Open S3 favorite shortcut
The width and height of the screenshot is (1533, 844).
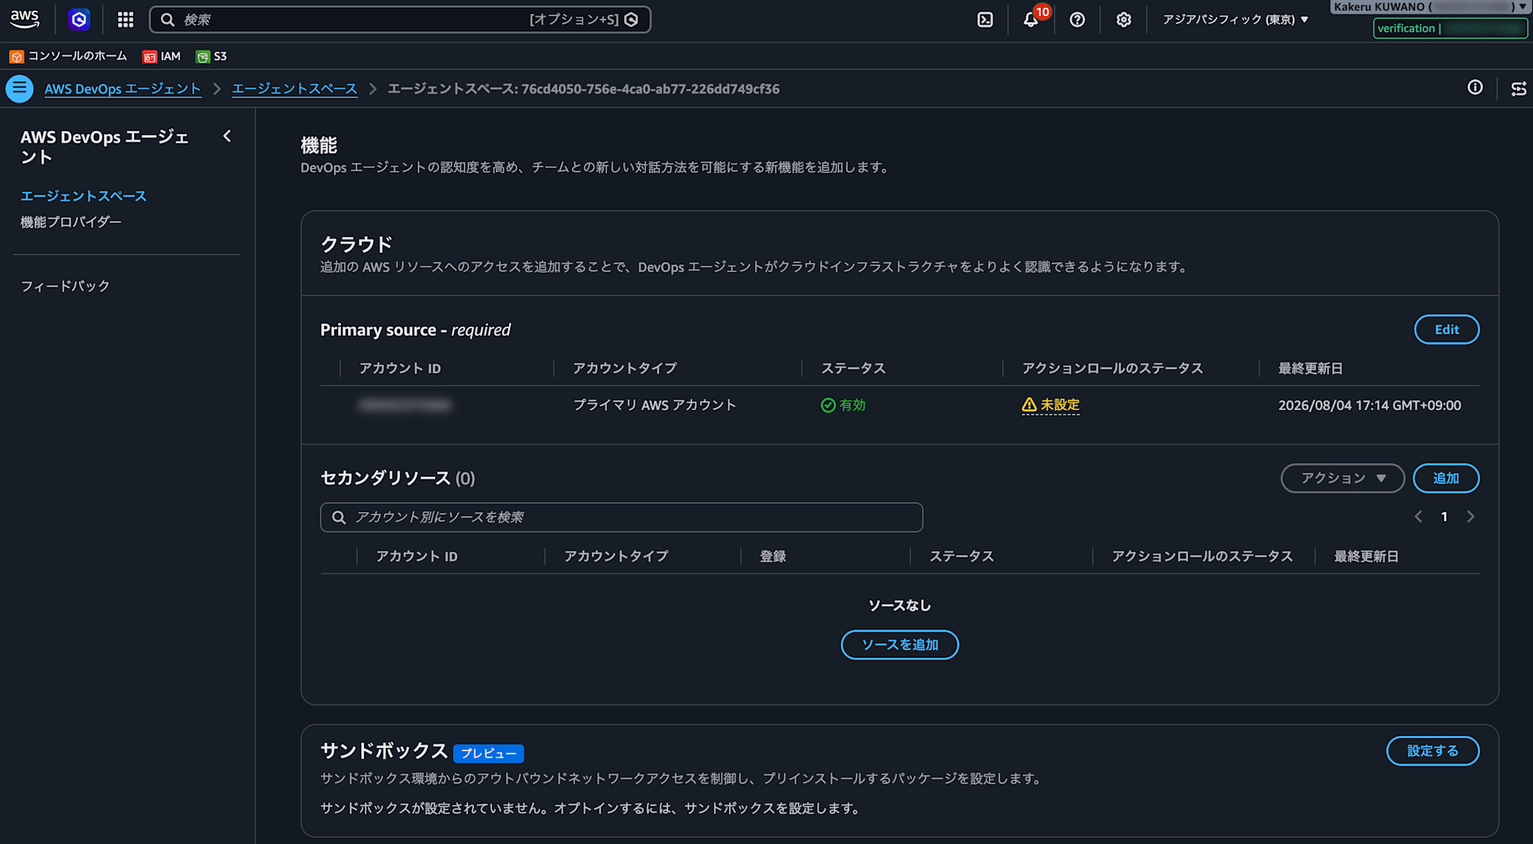pyautogui.click(x=212, y=56)
